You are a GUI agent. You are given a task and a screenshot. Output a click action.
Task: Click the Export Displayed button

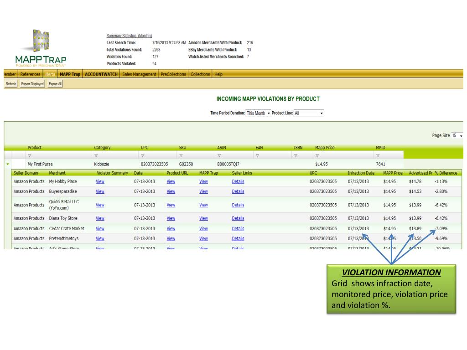[32, 84]
